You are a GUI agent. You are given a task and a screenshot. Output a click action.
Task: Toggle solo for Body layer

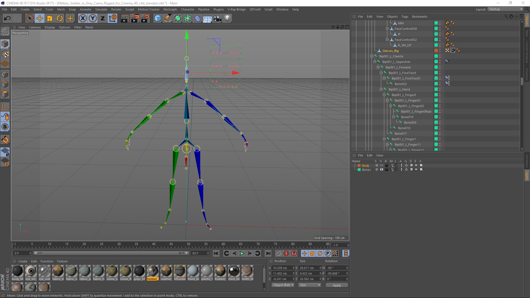377,166
